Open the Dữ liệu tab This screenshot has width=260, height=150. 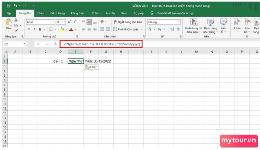click(x=95, y=13)
